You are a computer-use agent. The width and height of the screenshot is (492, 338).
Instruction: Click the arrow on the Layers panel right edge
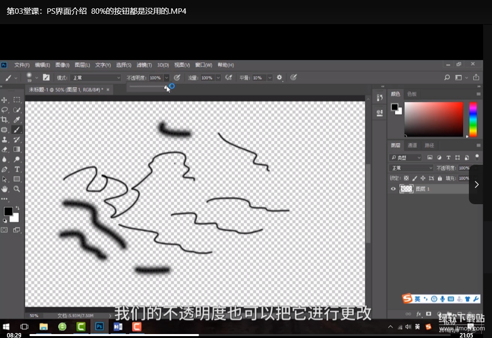tap(477, 184)
